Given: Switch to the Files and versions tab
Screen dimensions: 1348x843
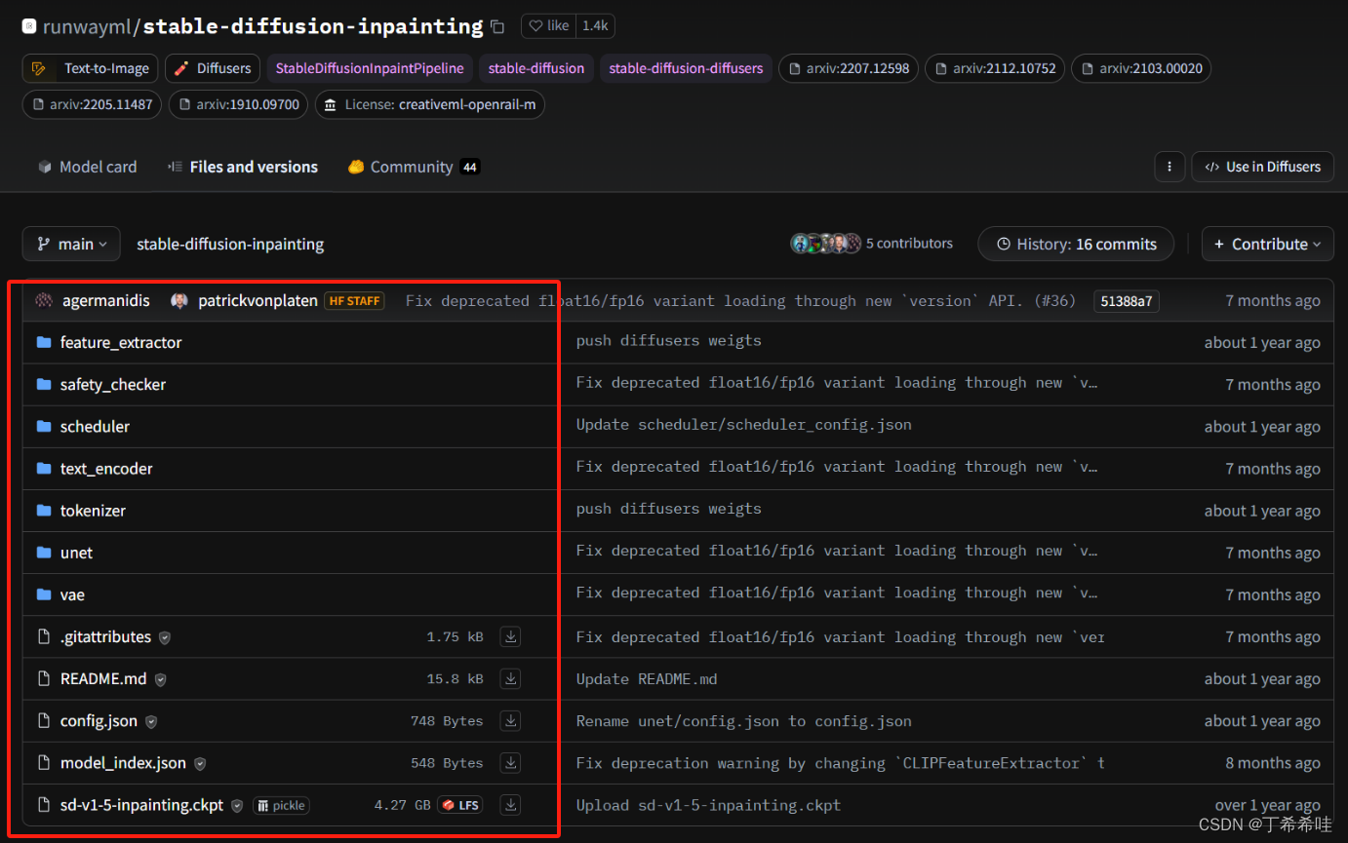Looking at the screenshot, I should click(243, 167).
